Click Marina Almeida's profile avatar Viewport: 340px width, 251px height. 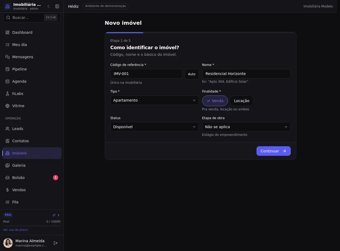coord(8,243)
